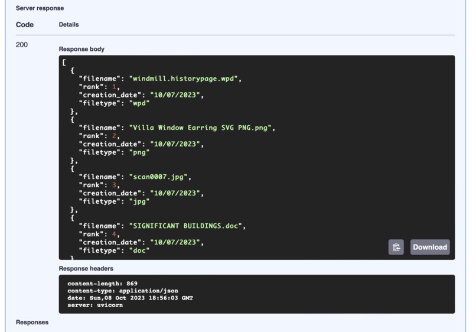Click the Responses heading
Image resolution: width=476 pixels, height=332 pixels.
(x=32, y=323)
